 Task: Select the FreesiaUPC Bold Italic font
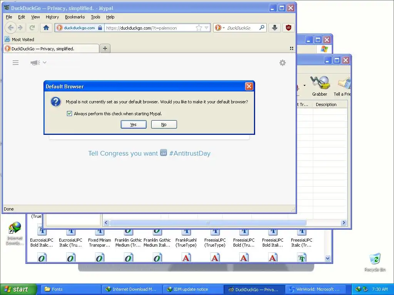click(x=273, y=238)
